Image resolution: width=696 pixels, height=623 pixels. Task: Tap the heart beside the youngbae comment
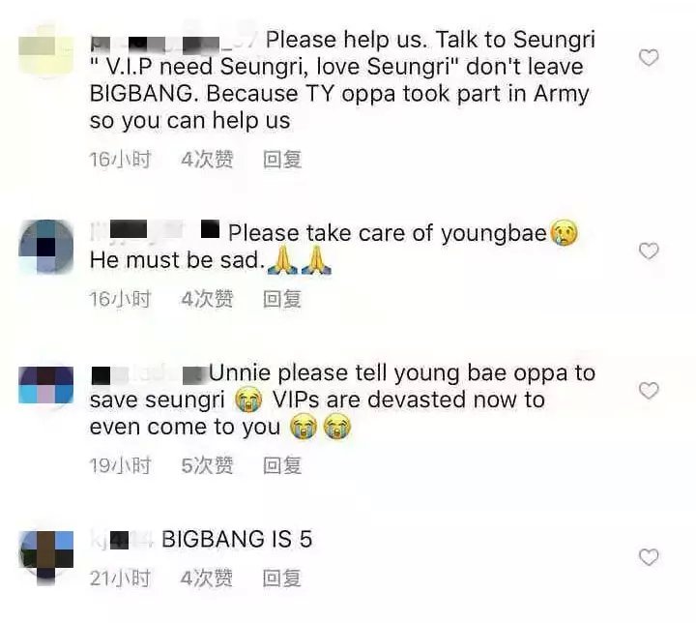click(649, 252)
